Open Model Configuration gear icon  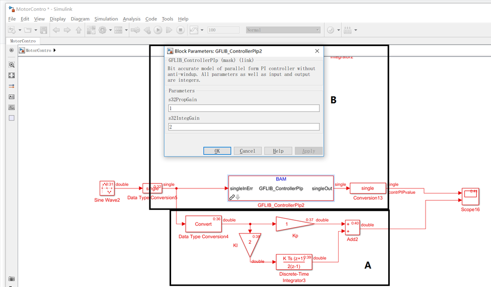(x=102, y=30)
